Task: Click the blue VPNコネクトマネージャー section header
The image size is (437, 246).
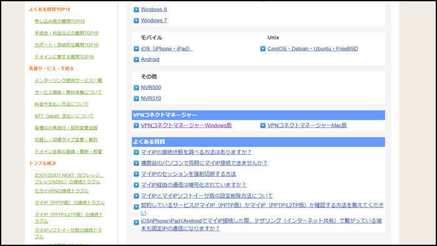Action: pos(258,115)
